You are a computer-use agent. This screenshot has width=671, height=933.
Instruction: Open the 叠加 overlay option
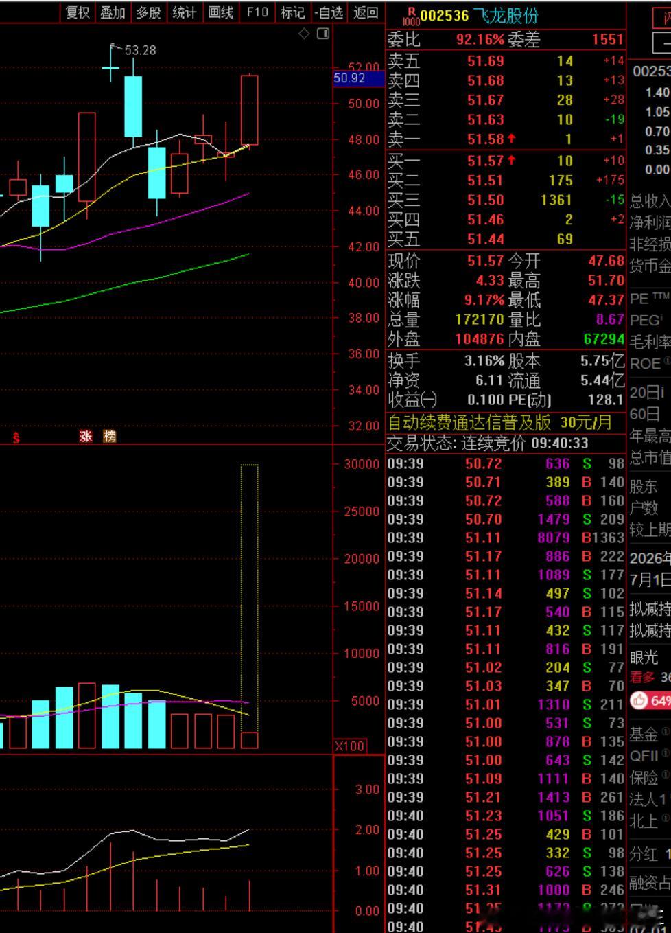(113, 12)
